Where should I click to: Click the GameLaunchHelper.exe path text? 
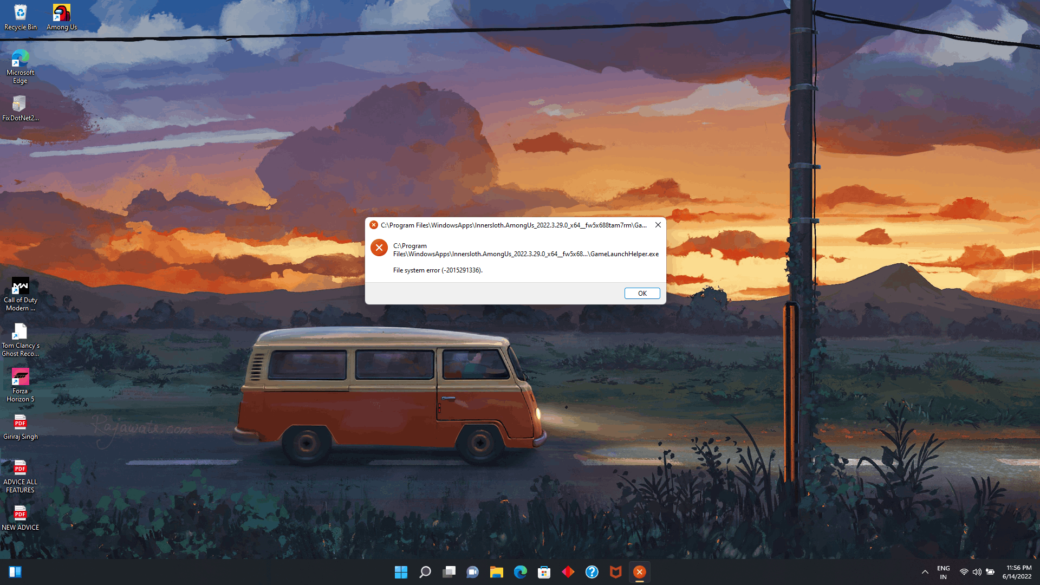[526, 250]
